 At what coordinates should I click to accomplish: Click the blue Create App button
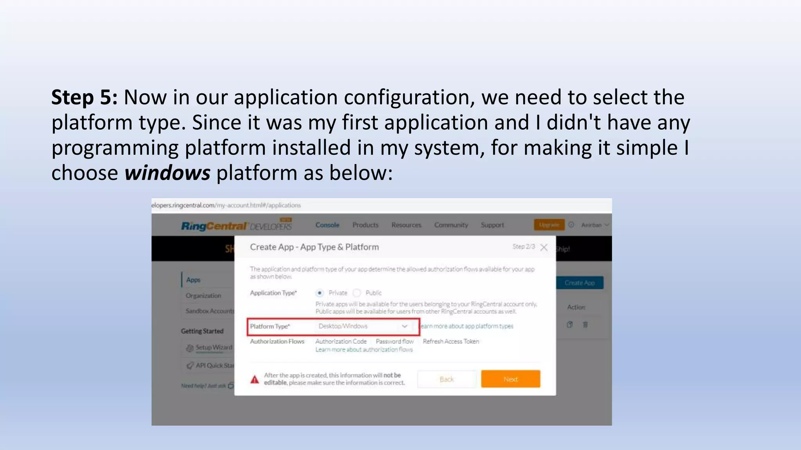point(580,283)
